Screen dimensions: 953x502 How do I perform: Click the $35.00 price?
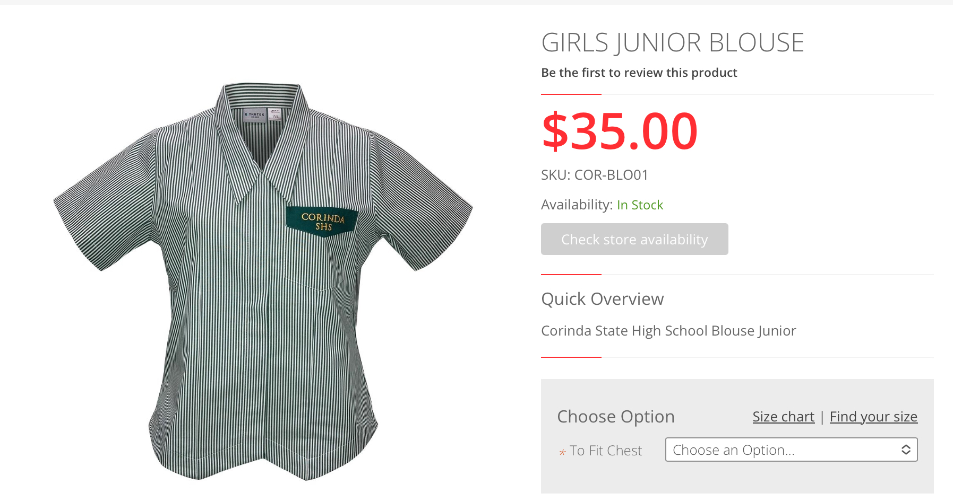tap(619, 131)
